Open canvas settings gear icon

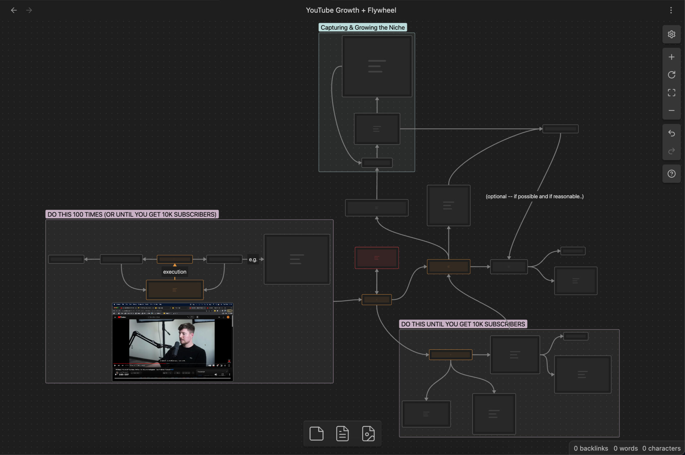pos(671,34)
